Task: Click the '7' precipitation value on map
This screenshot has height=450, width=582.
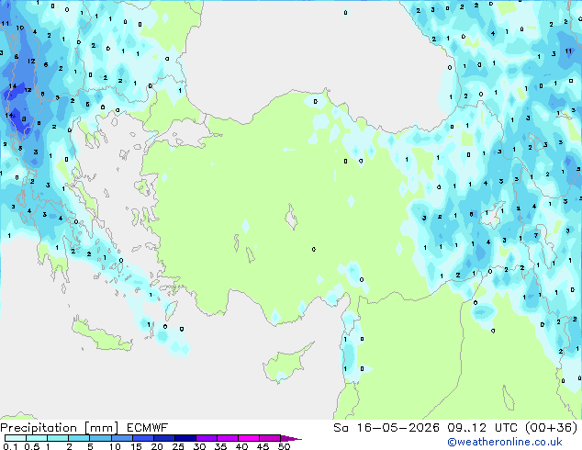Action: pyautogui.click(x=535, y=235)
